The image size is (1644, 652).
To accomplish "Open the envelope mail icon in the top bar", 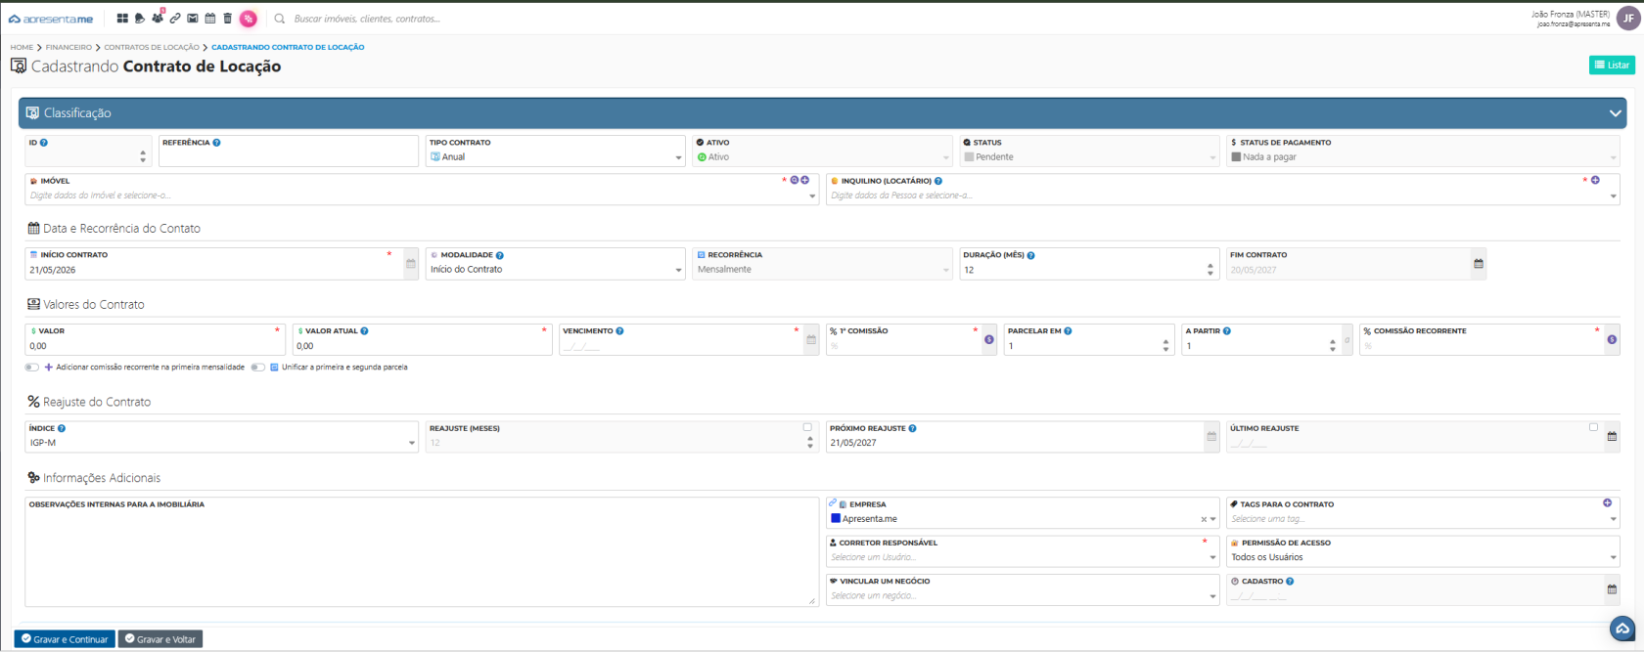I will 193,19.
